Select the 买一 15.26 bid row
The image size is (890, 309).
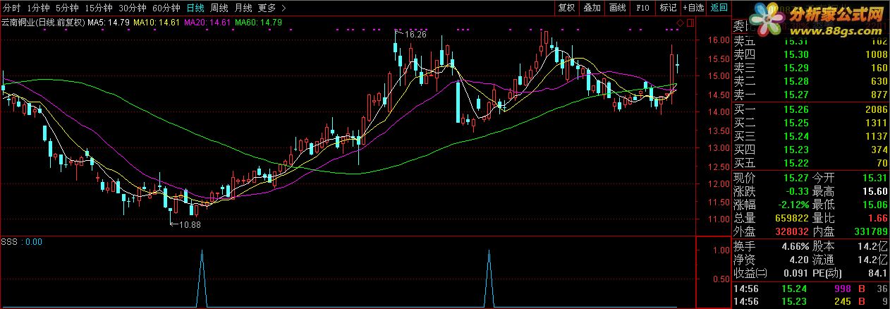pos(810,109)
